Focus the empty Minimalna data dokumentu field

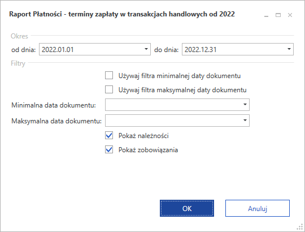pos(173,105)
